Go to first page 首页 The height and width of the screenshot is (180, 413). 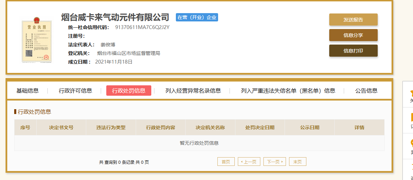pyautogui.click(x=226, y=162)
